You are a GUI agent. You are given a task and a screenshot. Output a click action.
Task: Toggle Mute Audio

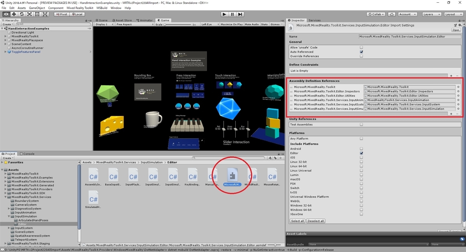pos(252,24)
